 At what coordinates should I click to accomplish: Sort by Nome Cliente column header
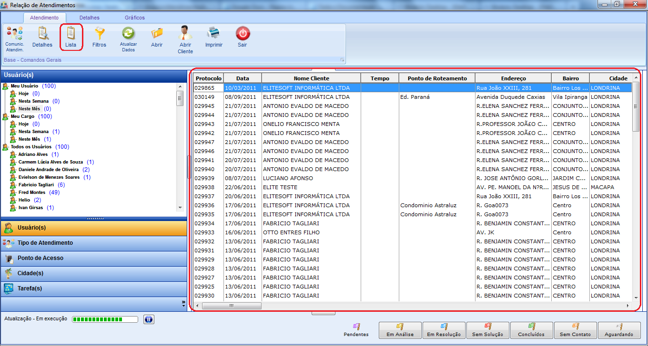tap(311, 78)
